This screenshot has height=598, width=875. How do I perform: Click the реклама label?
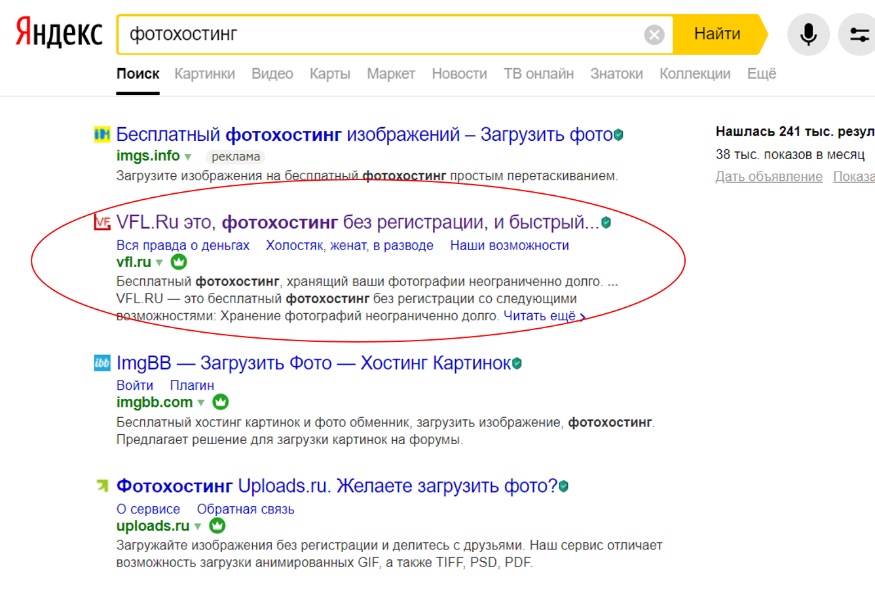pyautogui.click(x=236, y=157)
